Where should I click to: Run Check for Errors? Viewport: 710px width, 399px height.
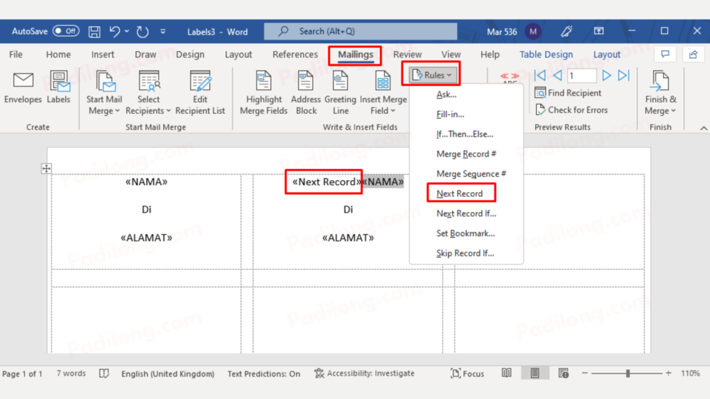573,109
